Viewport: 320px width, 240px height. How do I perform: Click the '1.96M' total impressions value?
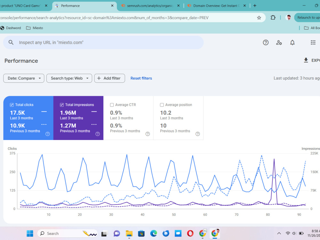click(x=68, y=113)
